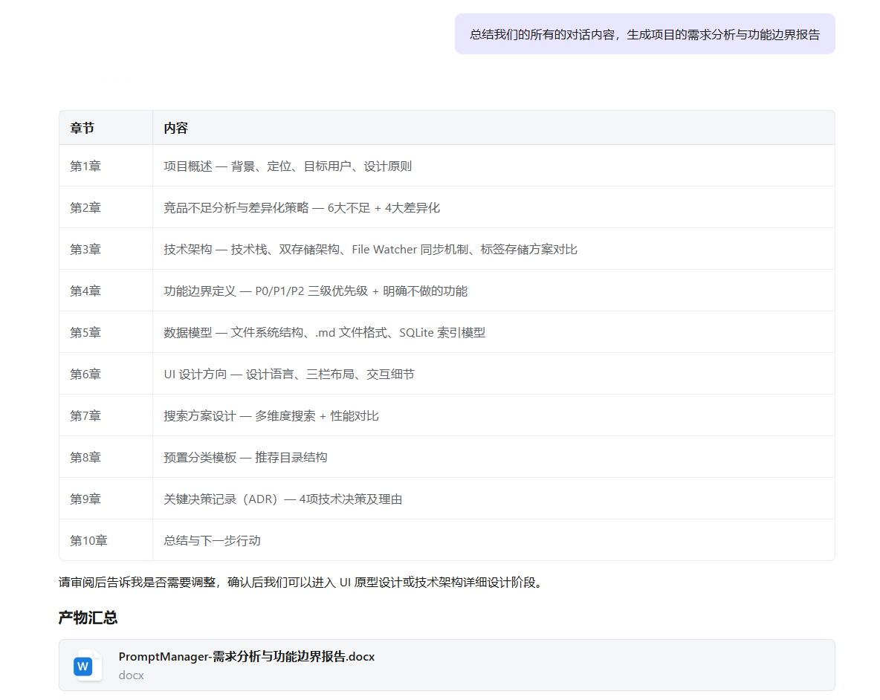Click the 关键决策记录（ADR）row text
Screen dimensions: 880x700
point(283,499)
